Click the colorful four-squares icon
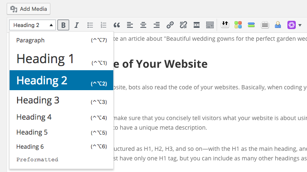Image resolution: width=307 pixels, height=172 pixels. coord(238,25)
